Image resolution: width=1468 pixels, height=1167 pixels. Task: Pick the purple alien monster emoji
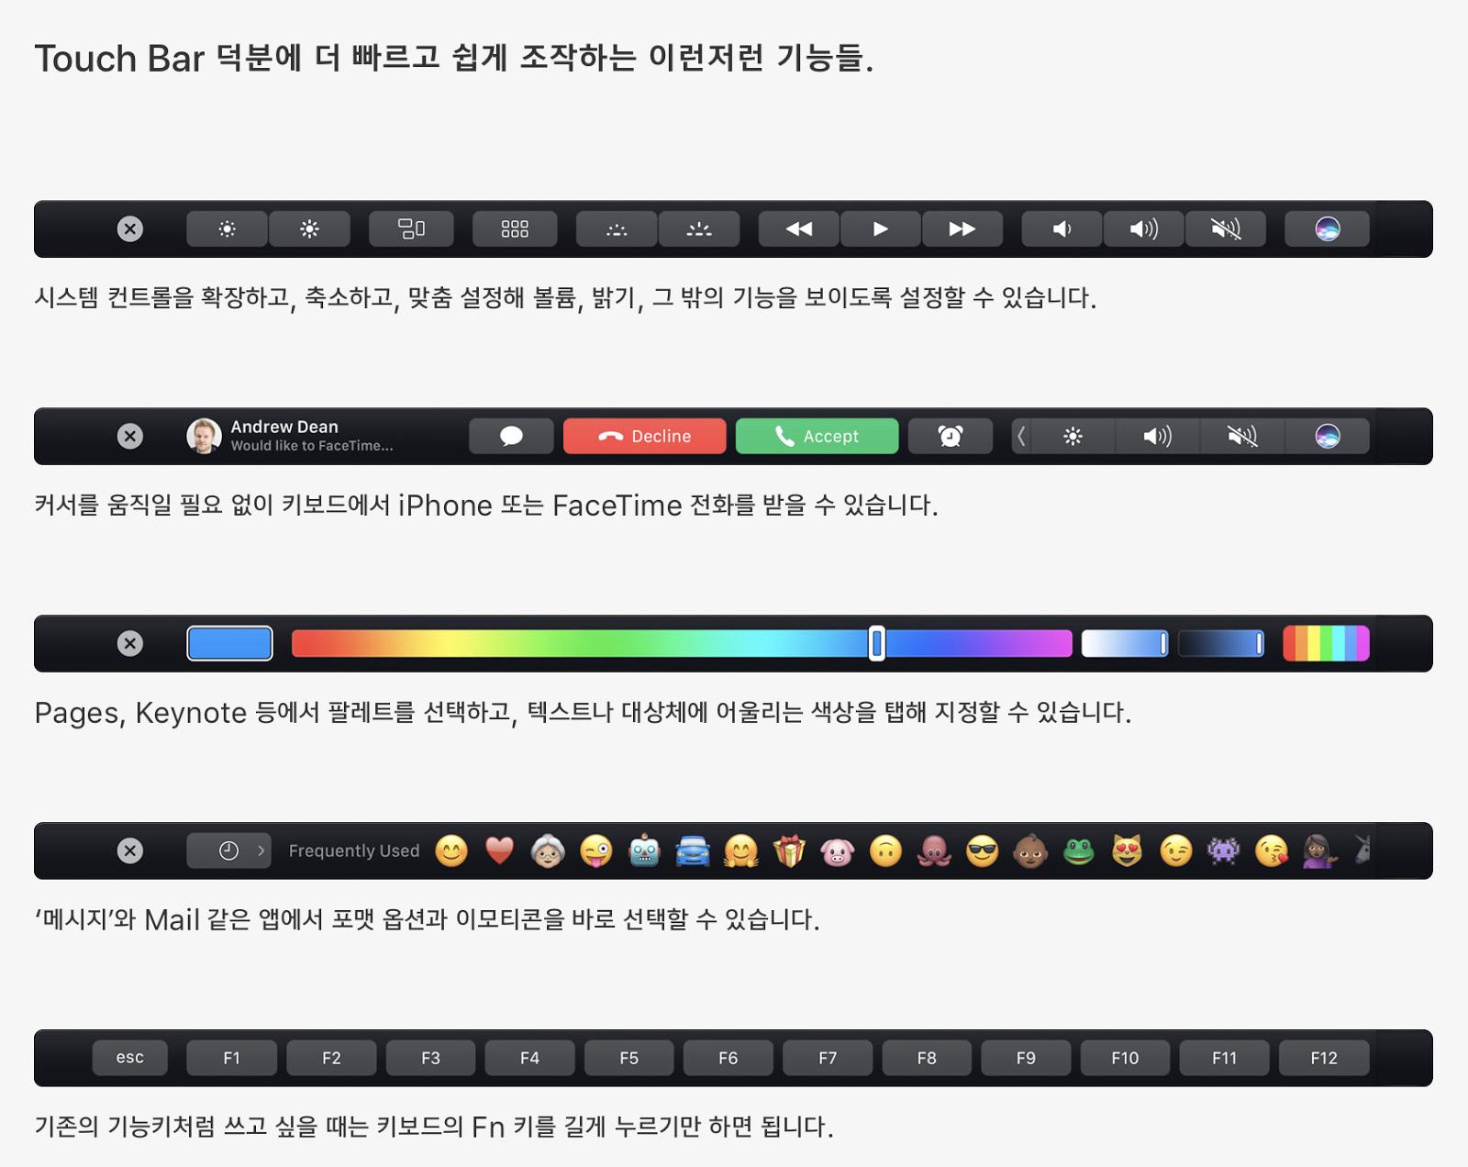click(x=1224, y=851)
